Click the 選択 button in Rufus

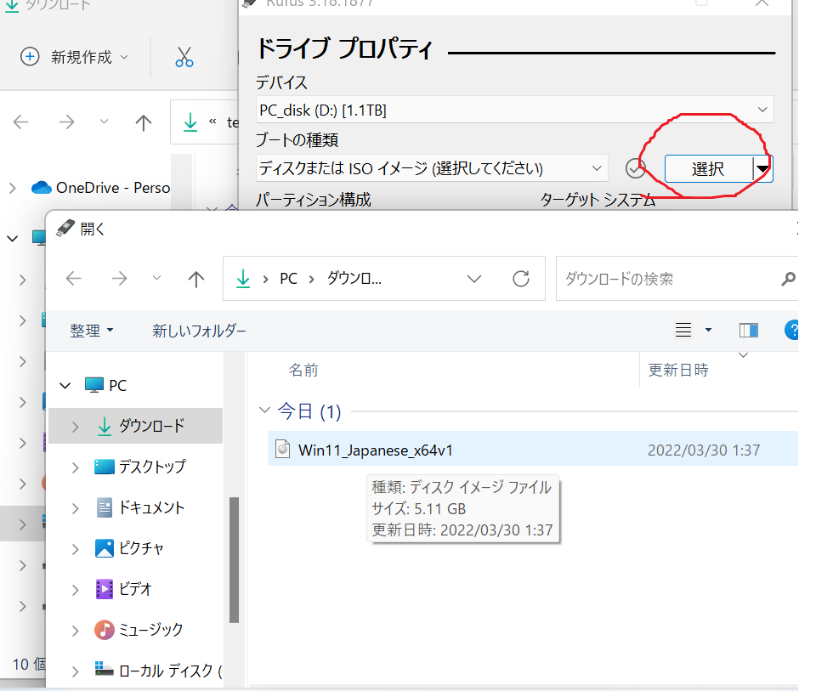coord(708,168)
